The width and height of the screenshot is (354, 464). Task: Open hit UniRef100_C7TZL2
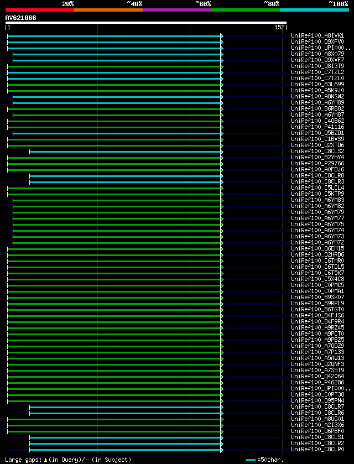coord(318,72)
